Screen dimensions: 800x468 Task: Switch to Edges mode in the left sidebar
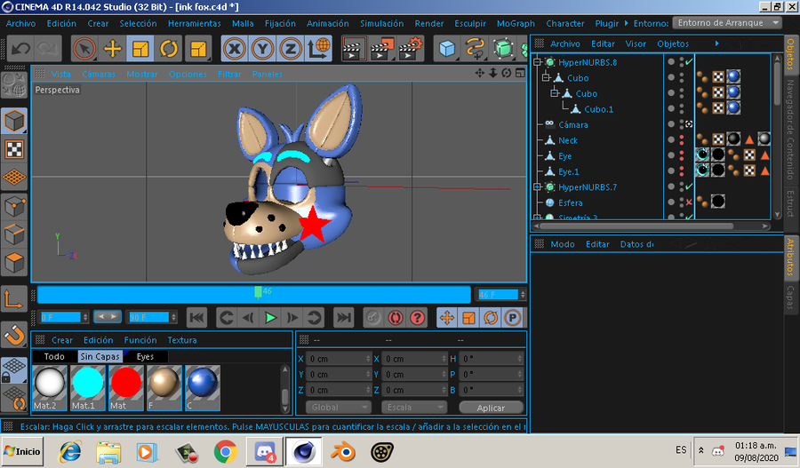click(x=14, y=234)
